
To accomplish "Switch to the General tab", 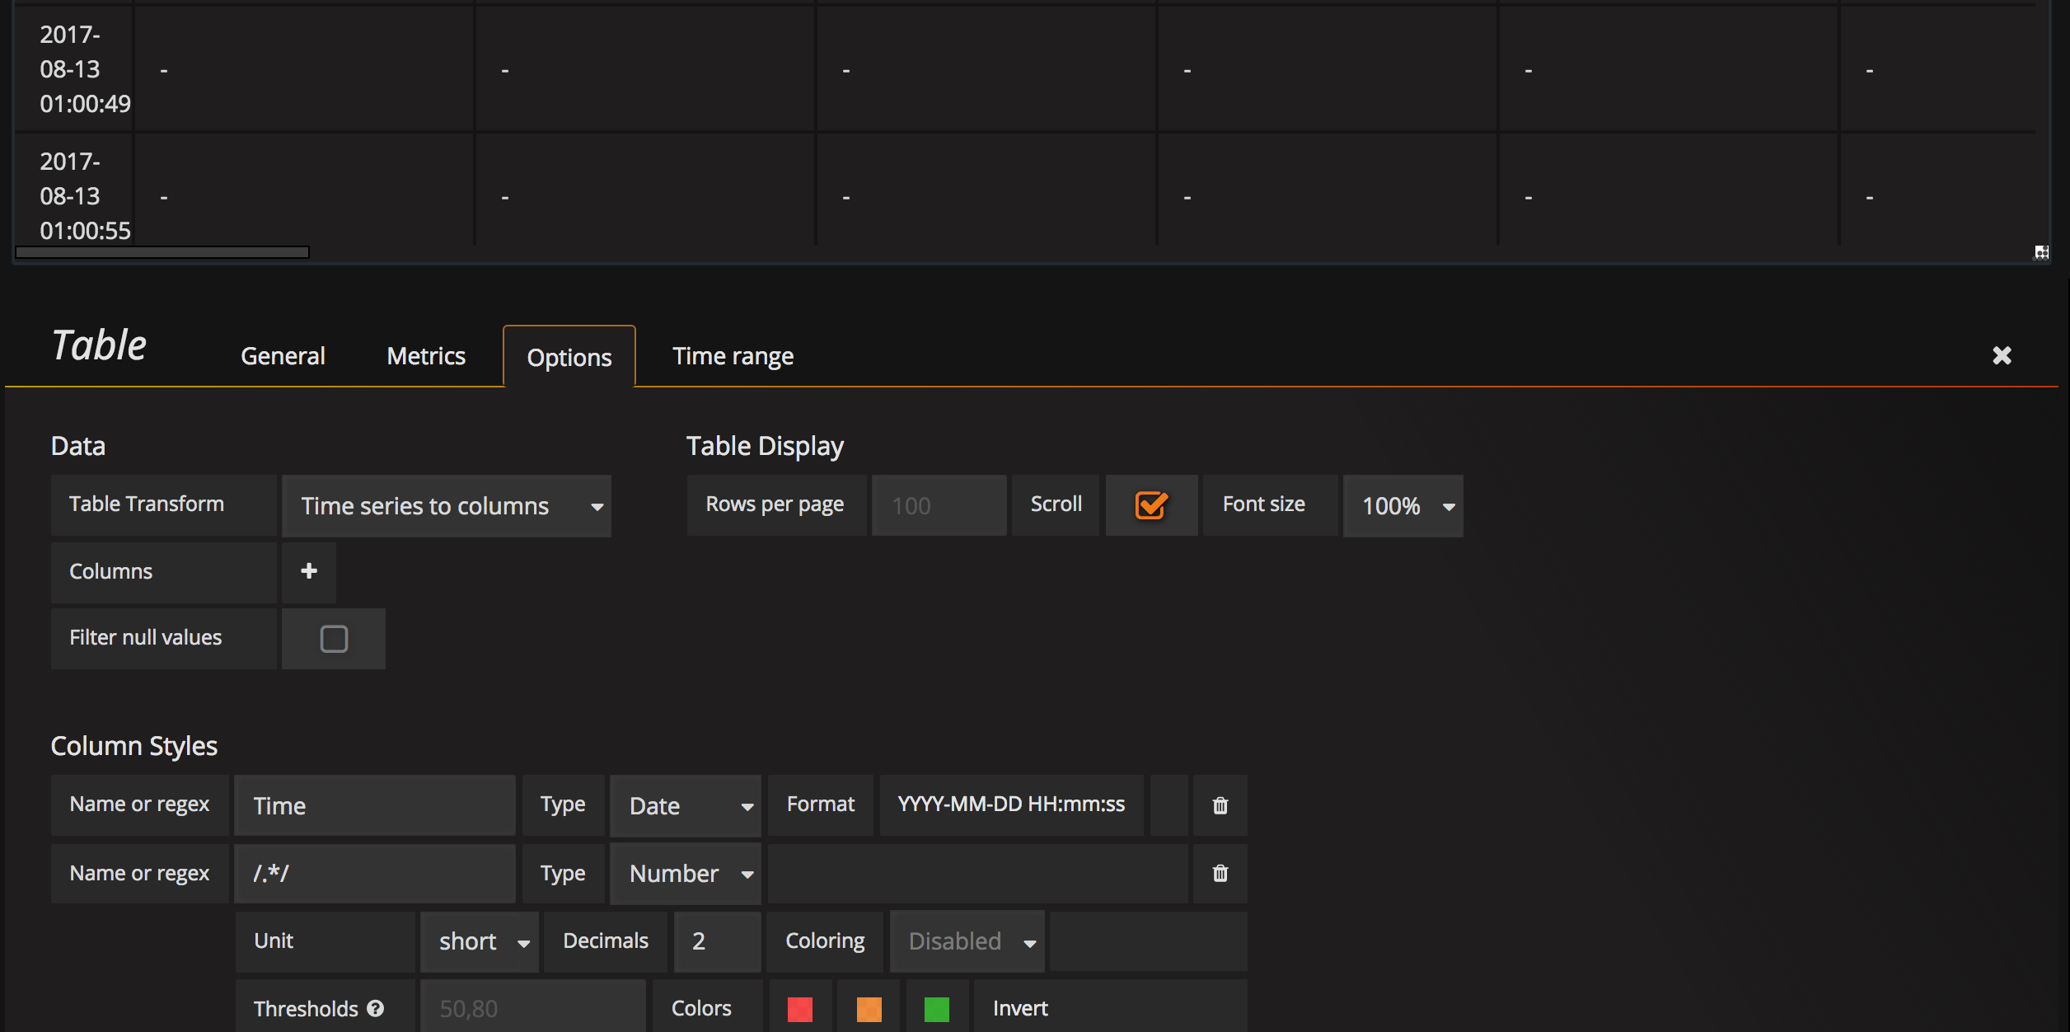I will 282,355.
